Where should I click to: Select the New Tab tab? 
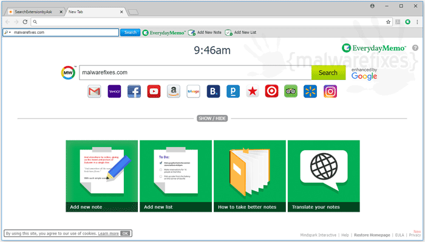pyautogui.click(x=92, y=12)
